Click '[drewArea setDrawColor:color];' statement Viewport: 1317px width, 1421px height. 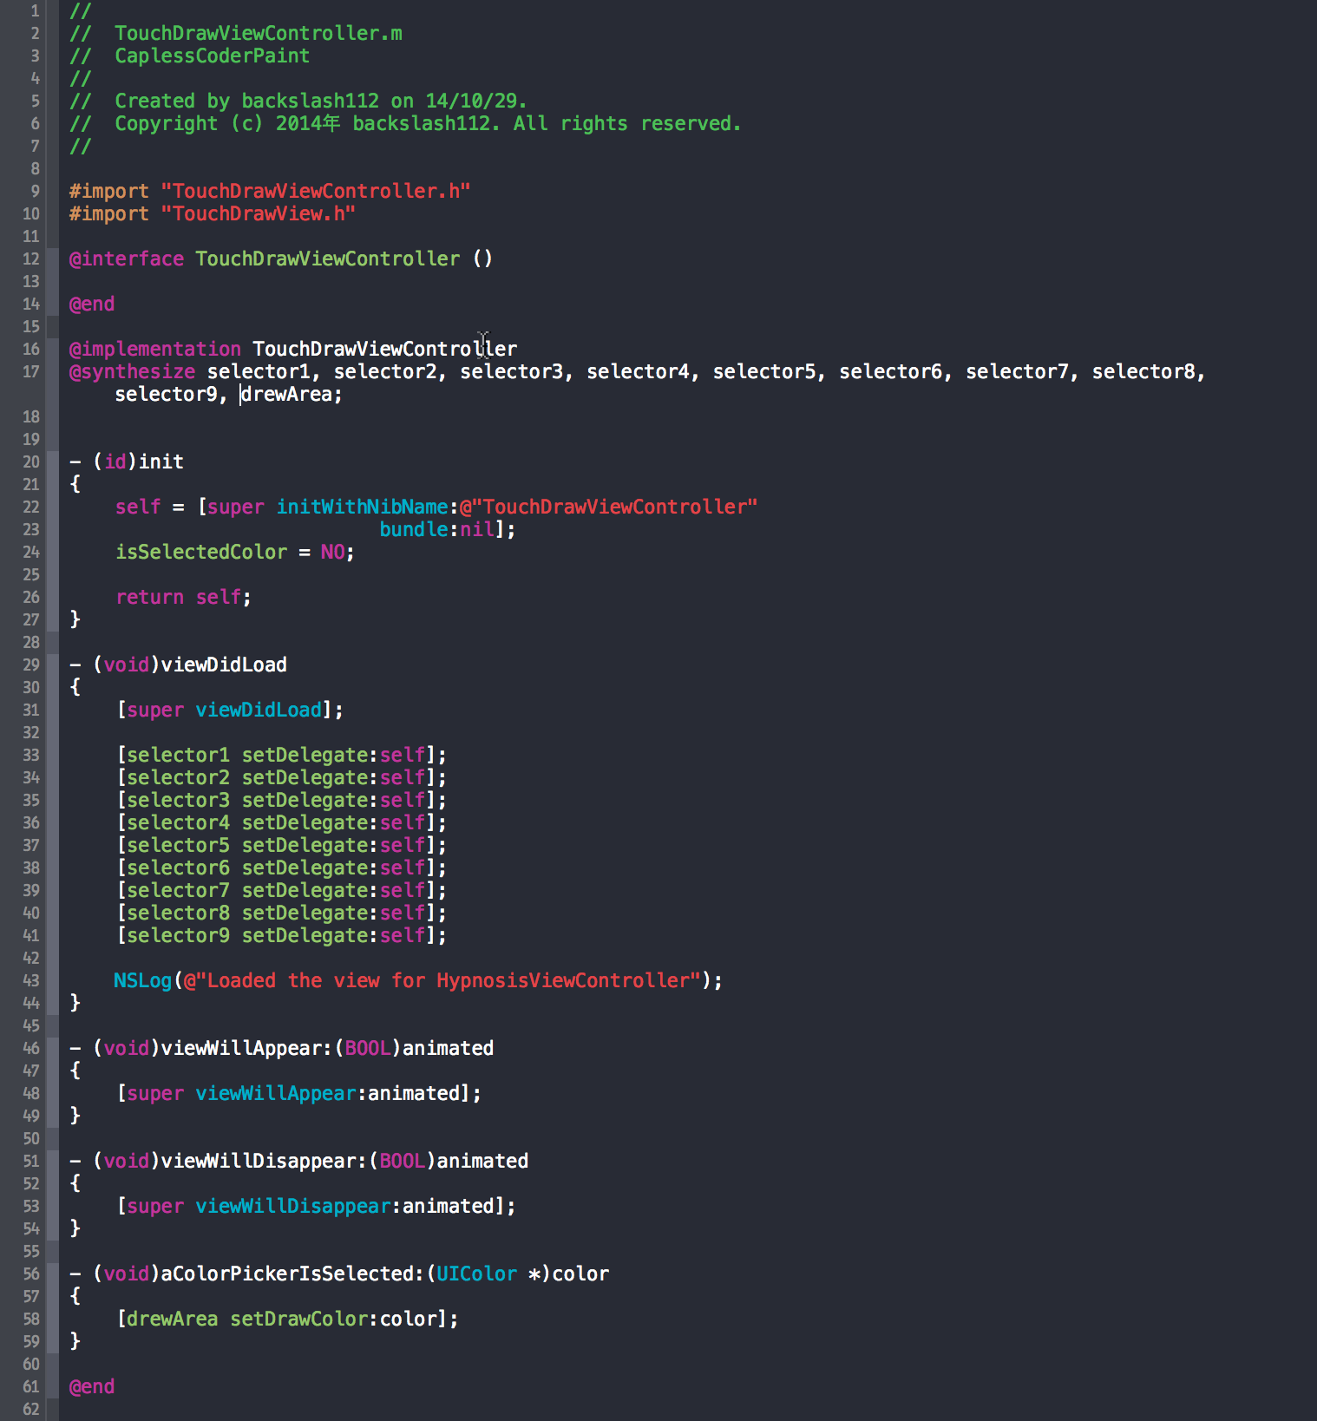click(287, 1319)
